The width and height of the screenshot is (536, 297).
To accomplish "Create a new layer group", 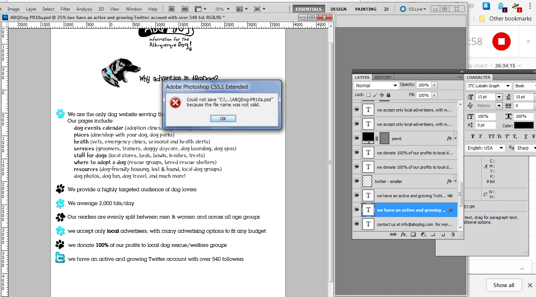I will click(x=433, y=234).
